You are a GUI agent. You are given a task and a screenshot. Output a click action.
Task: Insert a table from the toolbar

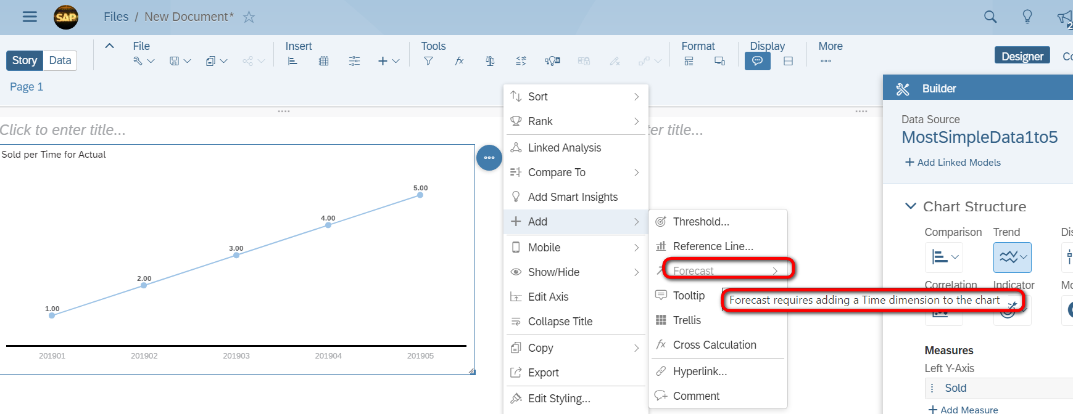coord(323,61)
